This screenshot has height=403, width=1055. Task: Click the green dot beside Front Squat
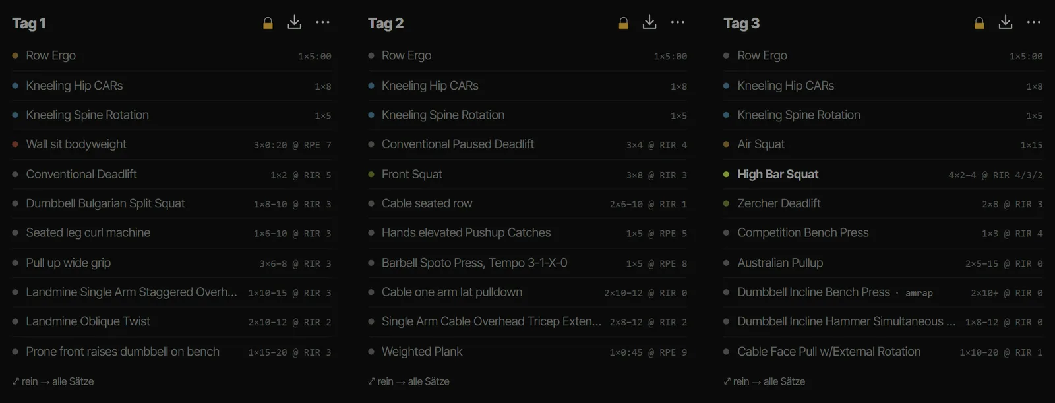point(371,175)
